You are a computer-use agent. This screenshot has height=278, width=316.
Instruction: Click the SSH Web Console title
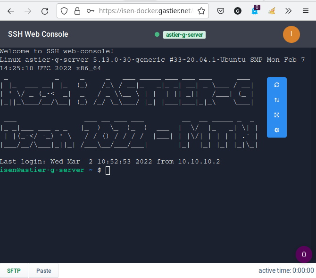click(x=38, y=34)
